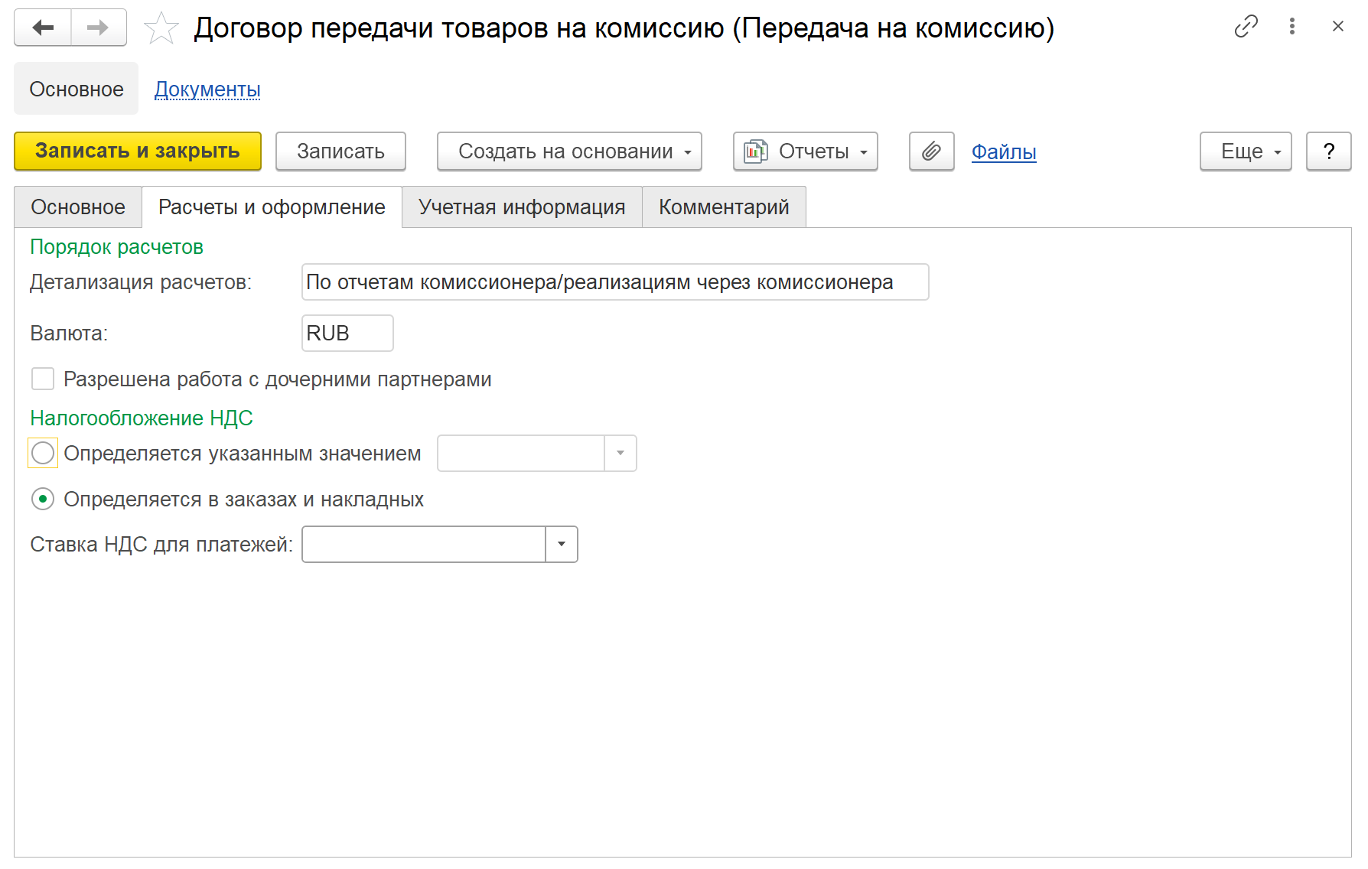
Task: Expand the 'Ставка НДС для платежей' dropdown
Action: 562,545
